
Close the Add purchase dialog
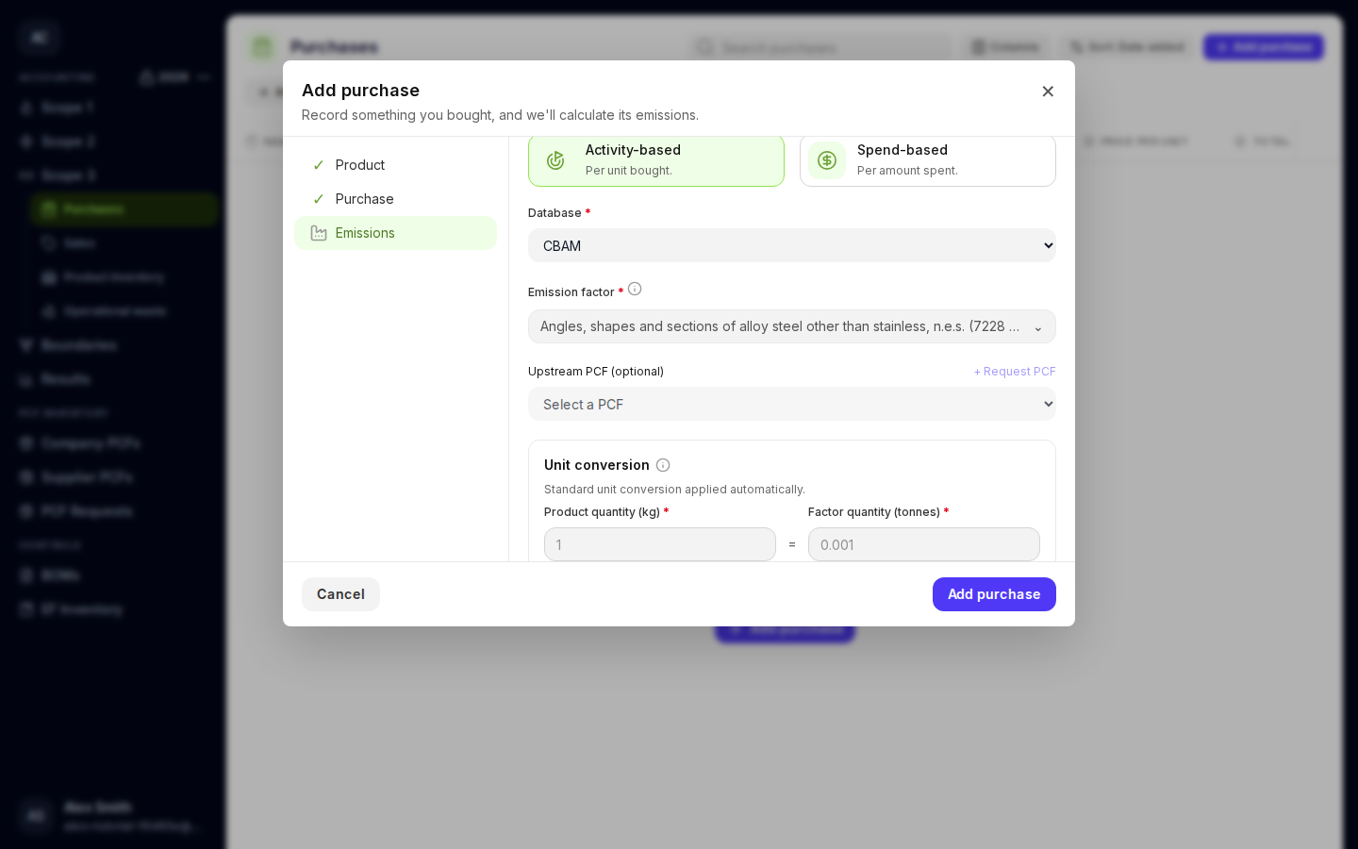click(x=1048, y=92)
